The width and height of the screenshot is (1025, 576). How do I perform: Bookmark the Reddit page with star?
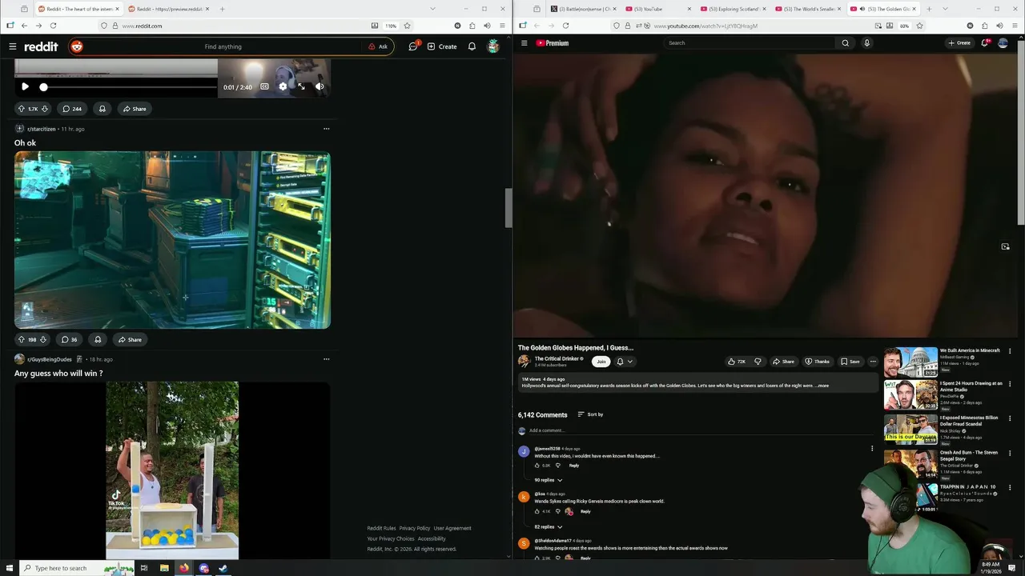tap(407, 26)
